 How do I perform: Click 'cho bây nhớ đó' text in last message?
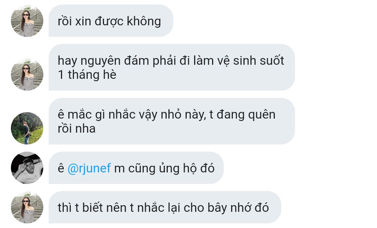(226, 207)
